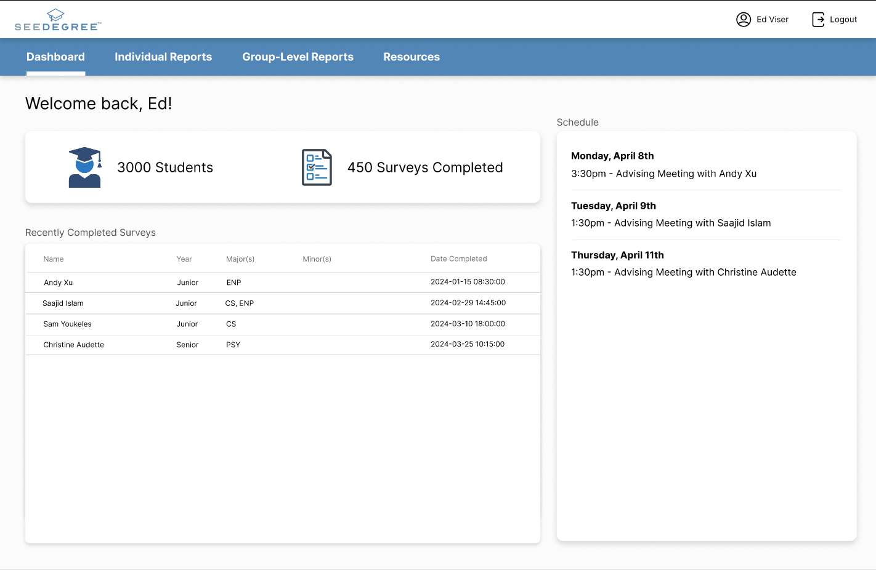Click the Date Completed column header
Screen dimensions: 876x570
tap(459, 259)
